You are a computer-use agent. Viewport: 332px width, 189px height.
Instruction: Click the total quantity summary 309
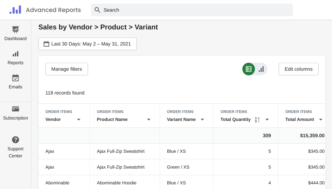pyautogui.click(x=267, y=135)
